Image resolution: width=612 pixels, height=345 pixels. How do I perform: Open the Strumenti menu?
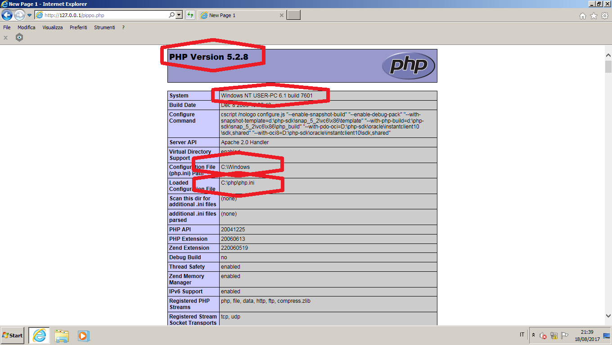tap(104, 27)
